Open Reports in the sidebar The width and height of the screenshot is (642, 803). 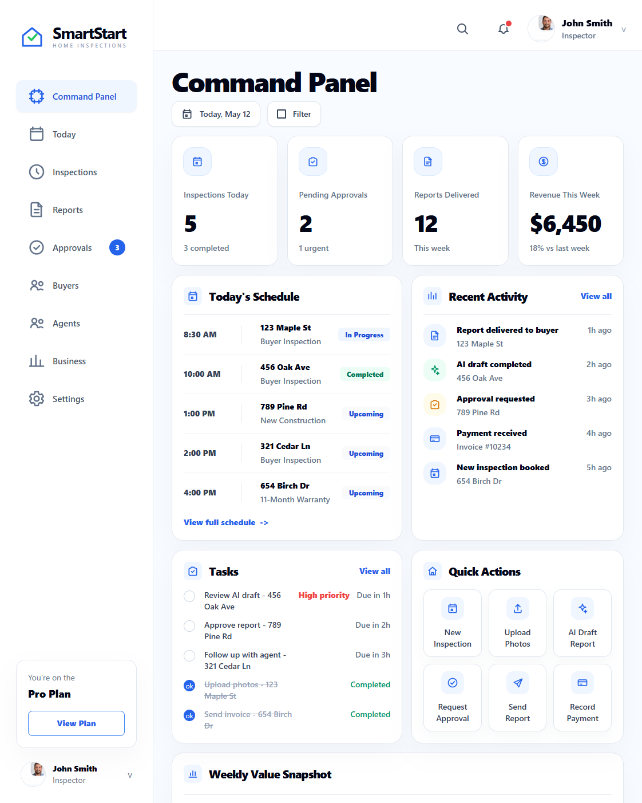pos(76,210)
